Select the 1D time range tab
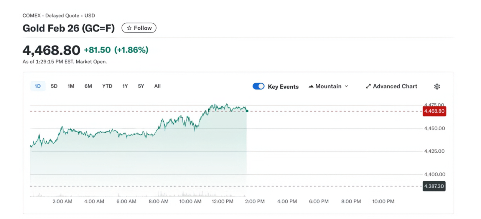 tap(38, 86)
